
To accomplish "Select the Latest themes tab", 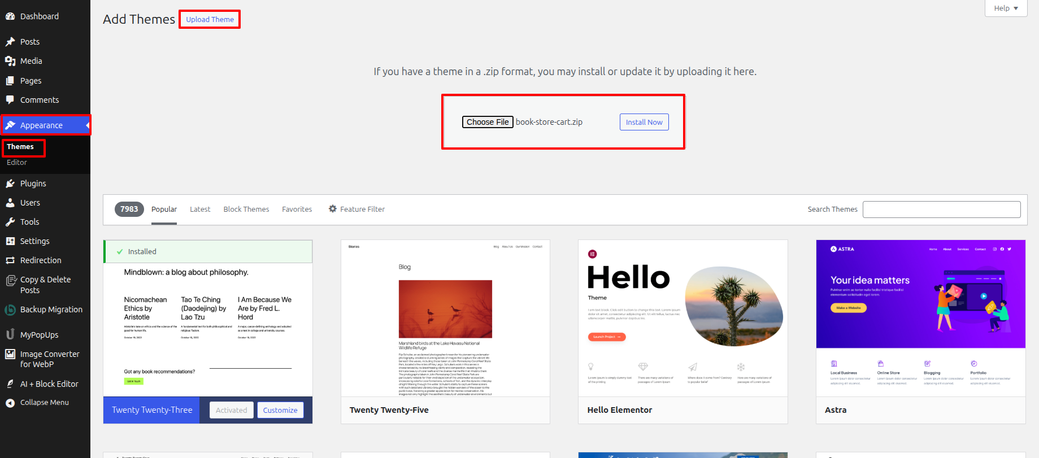I will (200, 209).
